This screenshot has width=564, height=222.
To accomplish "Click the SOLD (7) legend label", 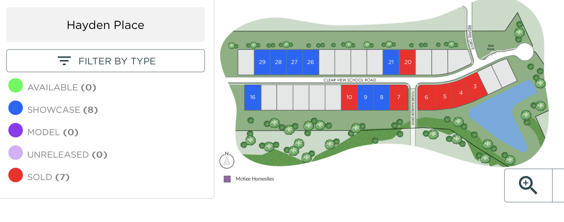I will pos(48,177).
